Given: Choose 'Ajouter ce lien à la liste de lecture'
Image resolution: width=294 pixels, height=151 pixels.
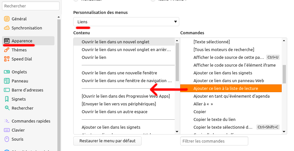Looking at the screenshot, I should coord(226,88).
